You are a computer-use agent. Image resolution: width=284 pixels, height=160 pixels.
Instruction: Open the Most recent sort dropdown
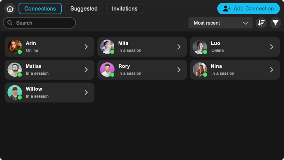[220, 23]
